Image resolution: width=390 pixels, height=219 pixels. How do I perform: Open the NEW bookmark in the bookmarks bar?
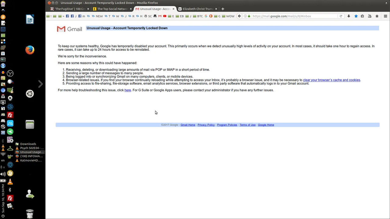pyautogui.click(x=97, y=16)
